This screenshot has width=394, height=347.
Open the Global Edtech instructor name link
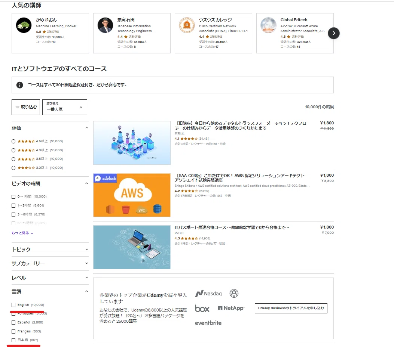coord(294,20)
